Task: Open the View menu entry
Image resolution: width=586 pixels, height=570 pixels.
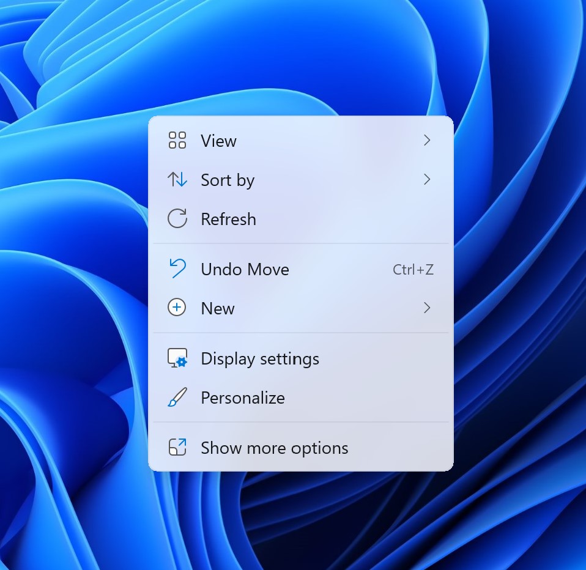Action: pos(301,141)
